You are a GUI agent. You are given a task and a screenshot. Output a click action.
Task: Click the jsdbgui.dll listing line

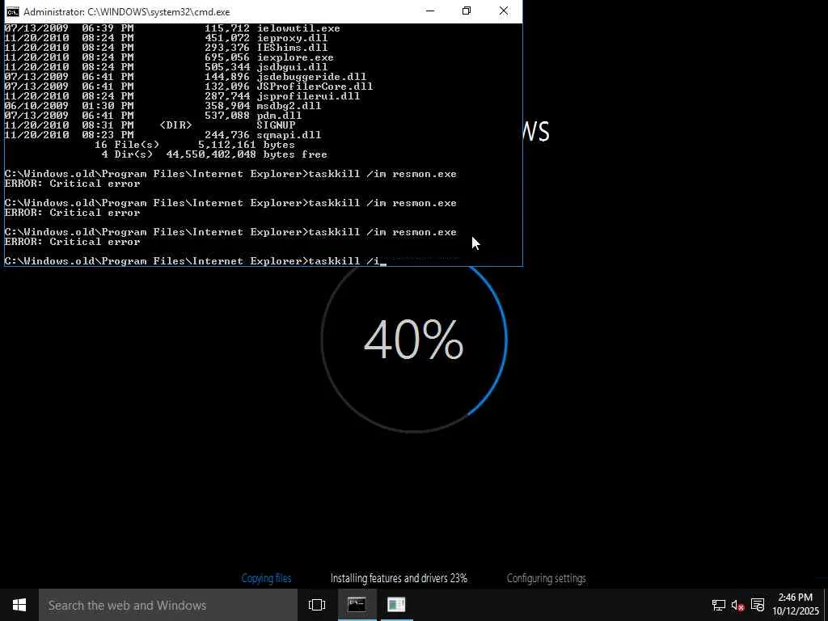[x=166, y=67]
